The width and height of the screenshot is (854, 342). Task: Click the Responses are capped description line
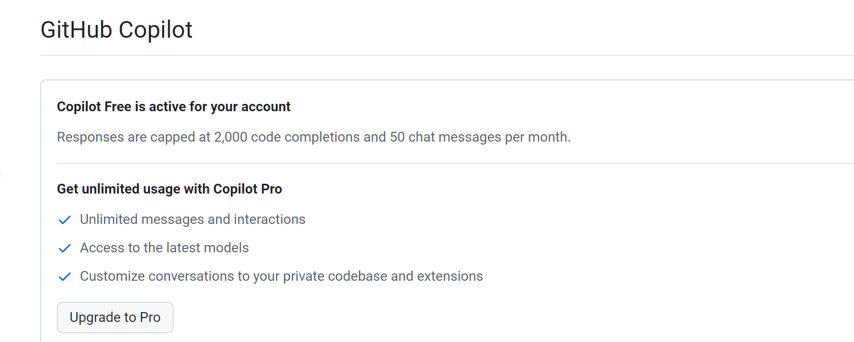click(x=314, y=137)
